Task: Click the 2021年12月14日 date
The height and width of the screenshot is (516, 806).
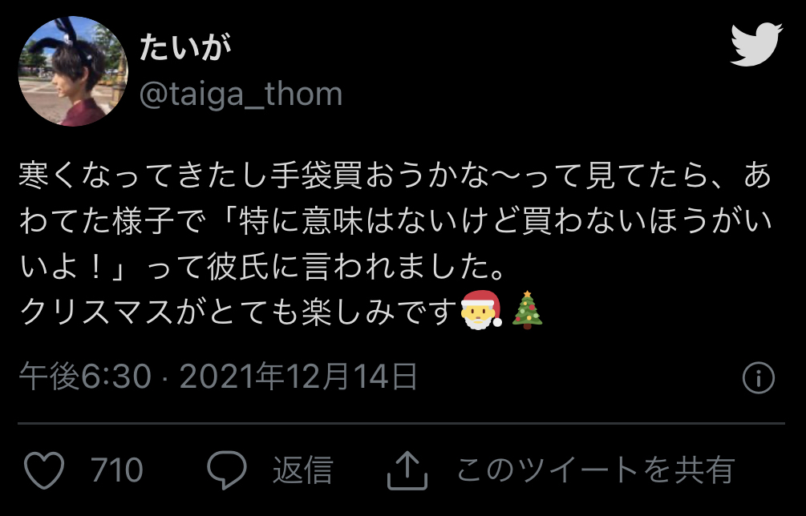Action: pyautogui.click(x=298, y=377)
